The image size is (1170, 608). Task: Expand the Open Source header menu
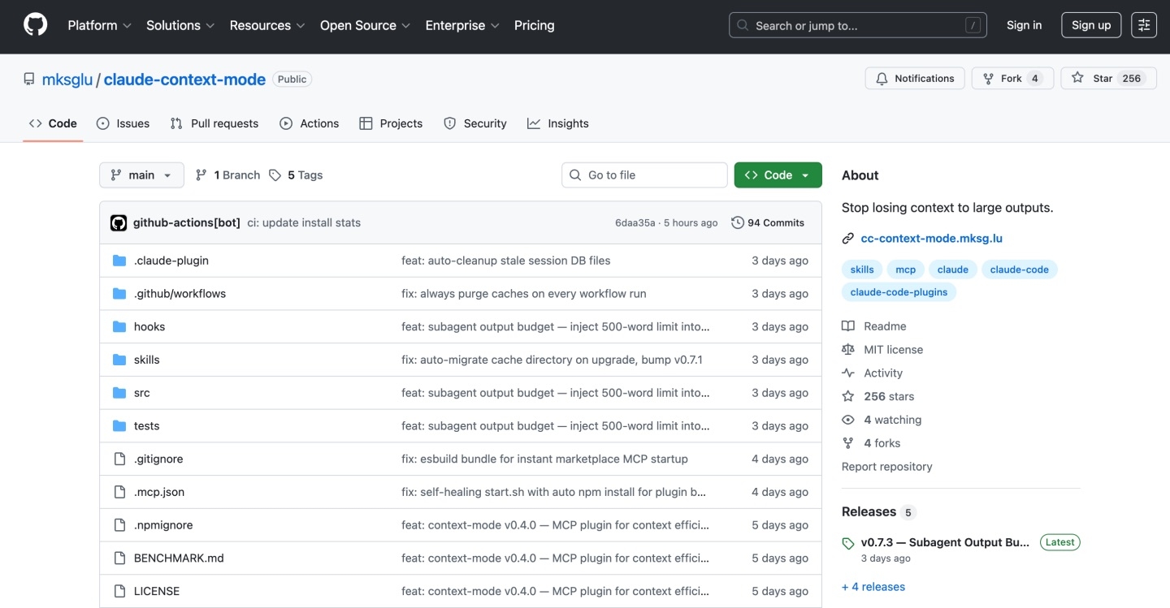click(x=365, y=25)
